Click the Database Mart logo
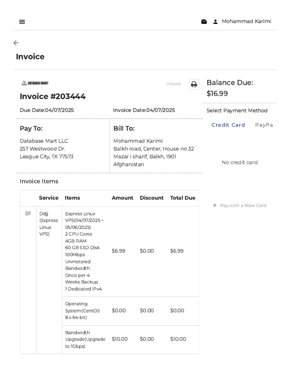The image size is (290, 386). tap(35, 83)
